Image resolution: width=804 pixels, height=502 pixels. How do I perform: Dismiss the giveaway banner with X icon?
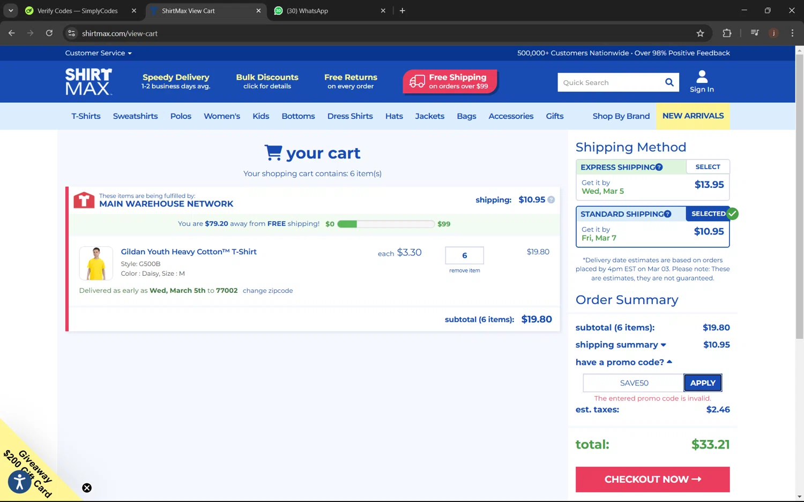coord(87,488)
